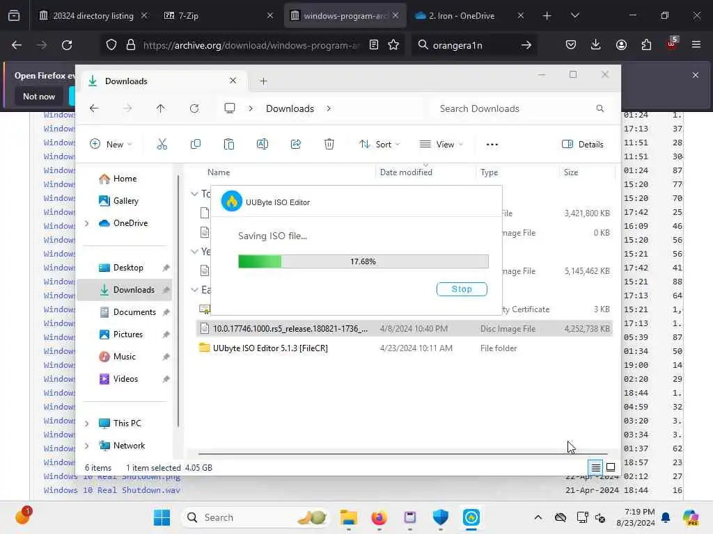Click the Windows Start button
The height and width of the screenshot is (534, 713).
point(162,517)
